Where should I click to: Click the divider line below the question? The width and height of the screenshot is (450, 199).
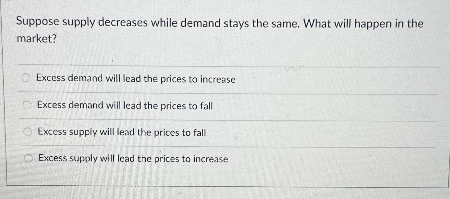pos(215,65)
